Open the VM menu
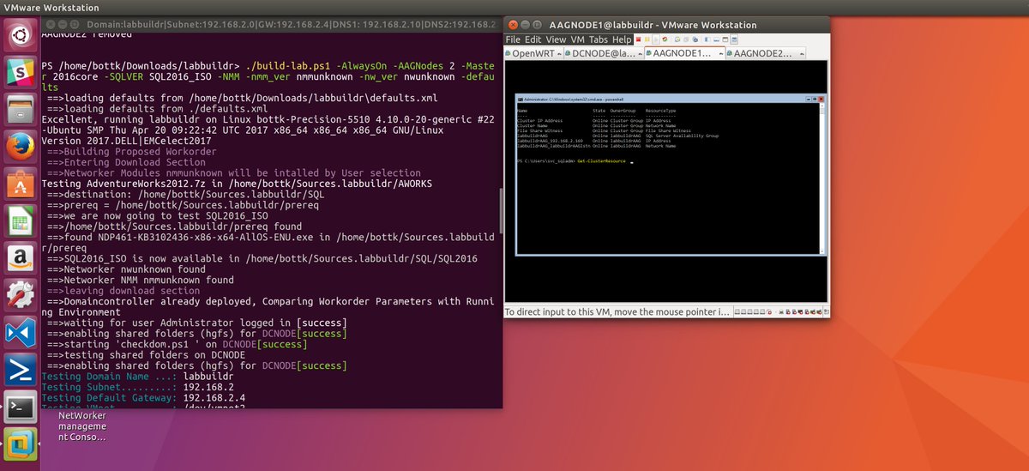 [x=577, y=39]
